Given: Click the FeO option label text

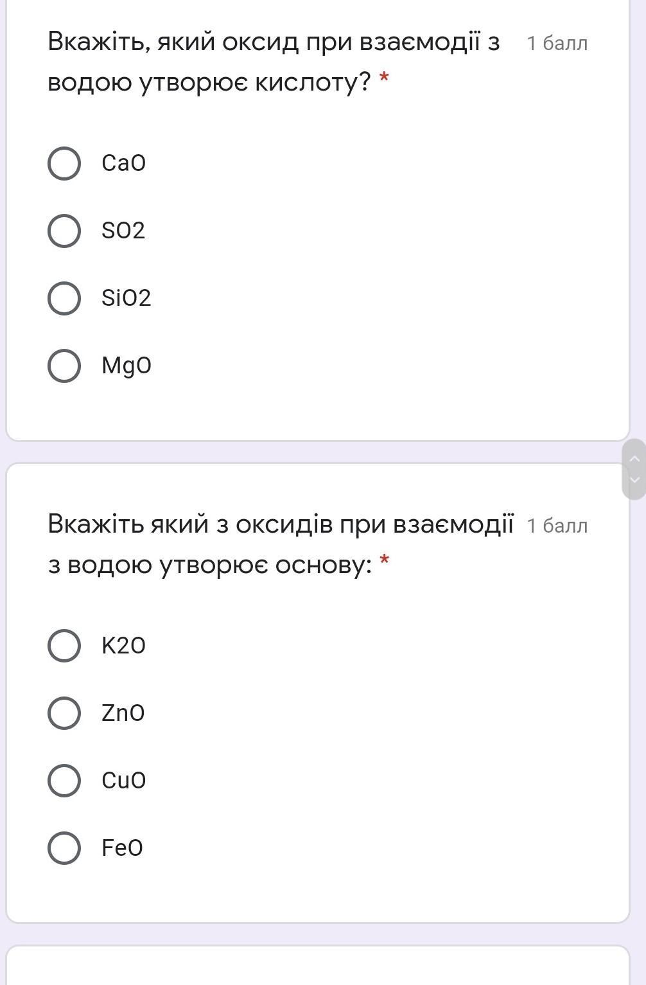Looking at the screenshot, I should pyautogui.click(x=122, y=848).
